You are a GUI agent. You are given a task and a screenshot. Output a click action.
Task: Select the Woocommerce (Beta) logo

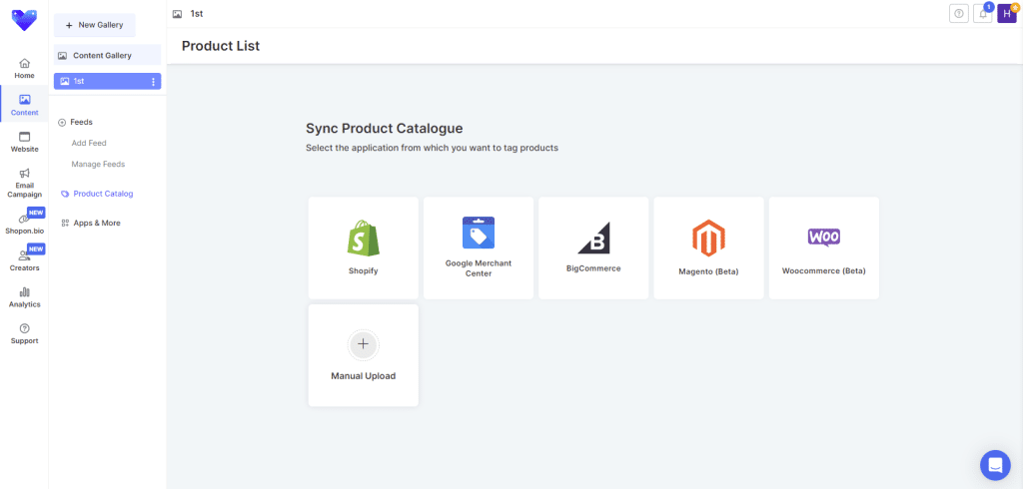[823, 237]
